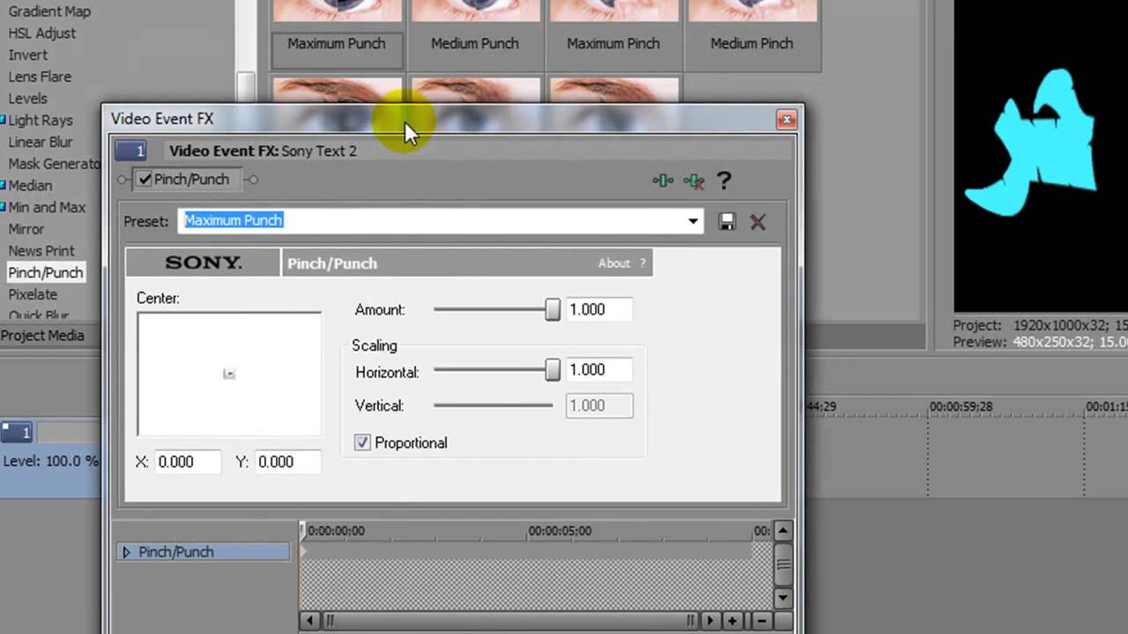Click the keyframe timeline vertical scrollbar thumb
Image resolution: width=1128 pixels, height=634 pixels.
783,564
